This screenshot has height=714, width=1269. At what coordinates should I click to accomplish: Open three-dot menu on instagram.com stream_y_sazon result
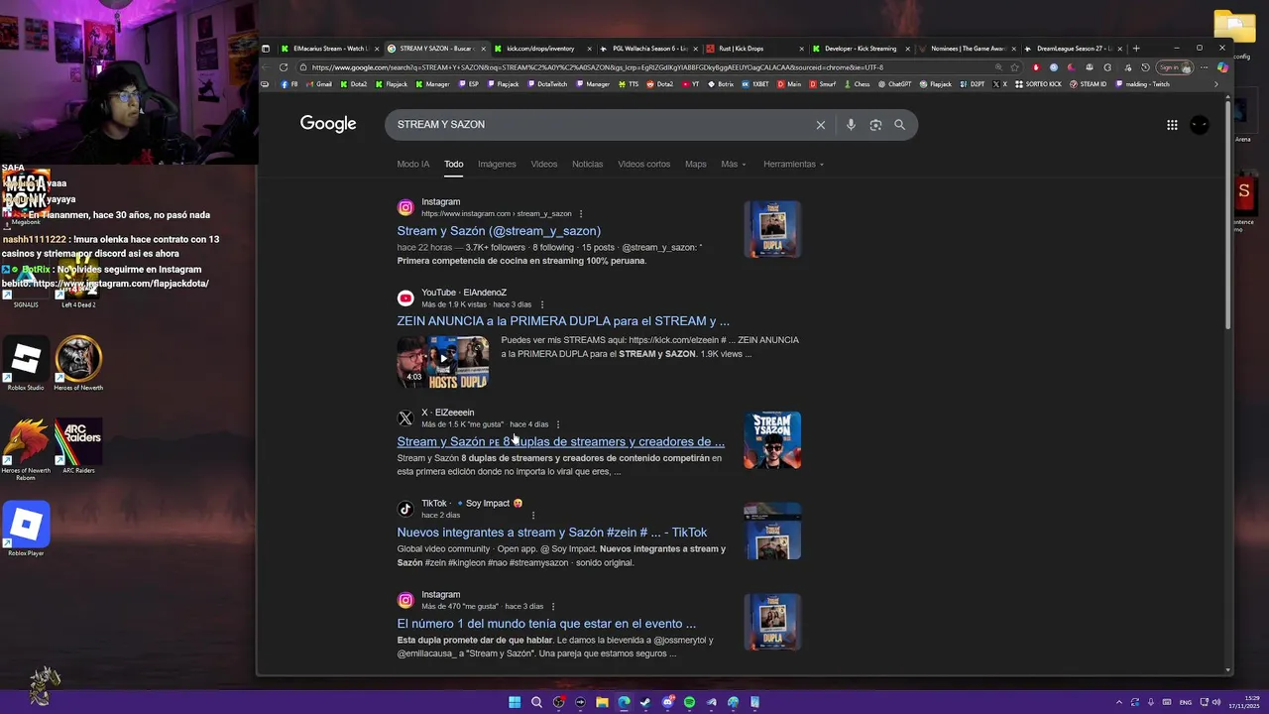click(581, 213)
